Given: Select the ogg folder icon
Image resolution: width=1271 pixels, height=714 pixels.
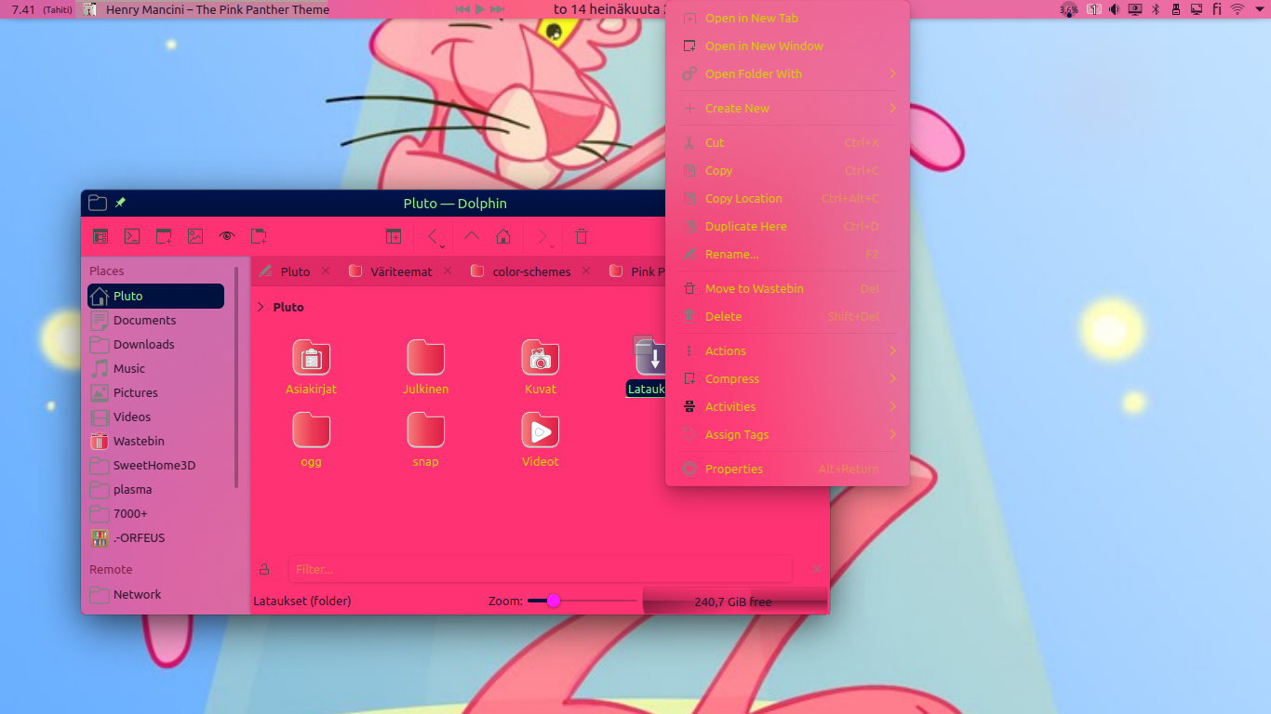Looking at the screenshot, I should [312, 430].
